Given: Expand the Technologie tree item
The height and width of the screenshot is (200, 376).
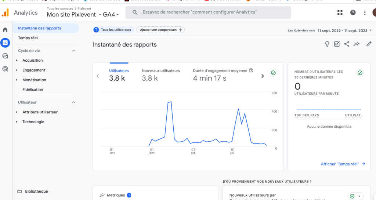Looking at the screenshot, I should coord(17,122).
